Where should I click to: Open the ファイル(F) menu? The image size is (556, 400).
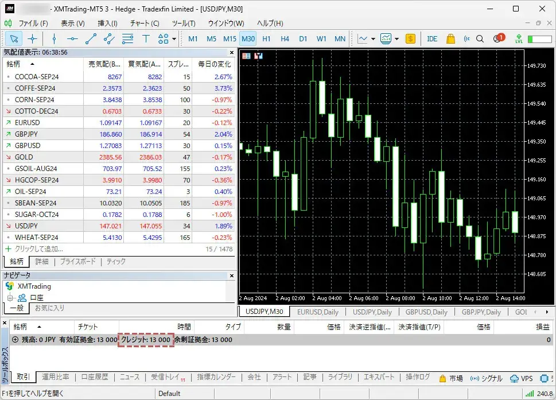click(33, 24)
